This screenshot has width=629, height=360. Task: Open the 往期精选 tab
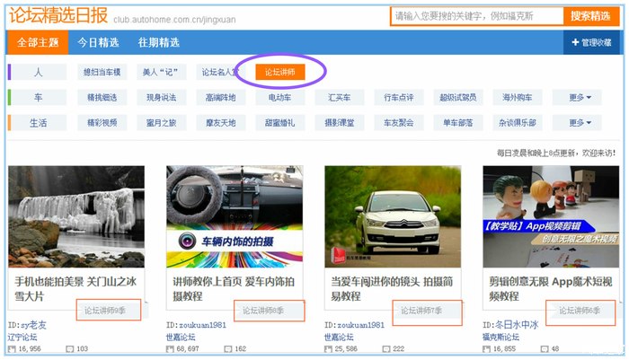coord(158,42)
